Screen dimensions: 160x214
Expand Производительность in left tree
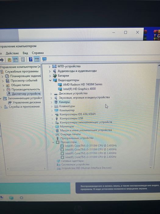[4, 90]
